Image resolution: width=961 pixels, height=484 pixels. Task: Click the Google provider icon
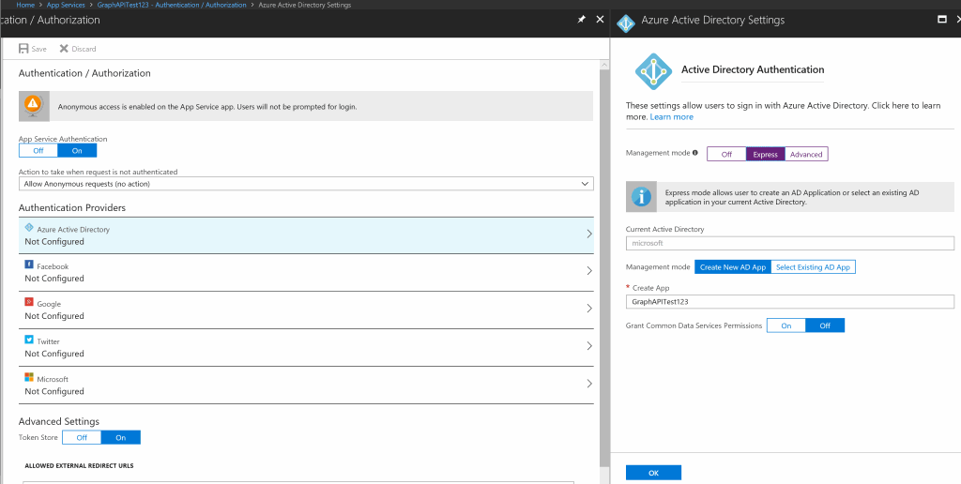click(x=29, y=302)
